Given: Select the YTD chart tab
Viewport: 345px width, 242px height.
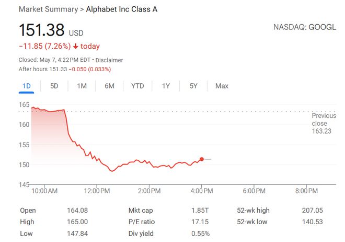Looking at the screenshot, I should click(x=137, y=86).
